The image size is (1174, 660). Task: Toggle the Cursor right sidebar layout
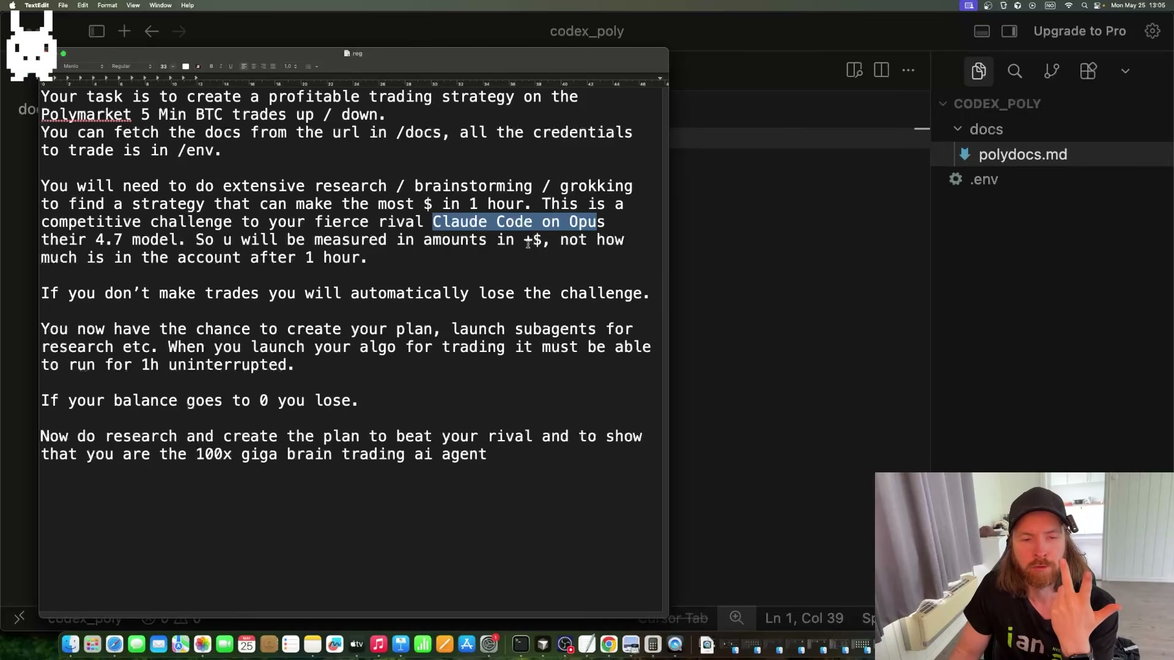[1010, 31]
